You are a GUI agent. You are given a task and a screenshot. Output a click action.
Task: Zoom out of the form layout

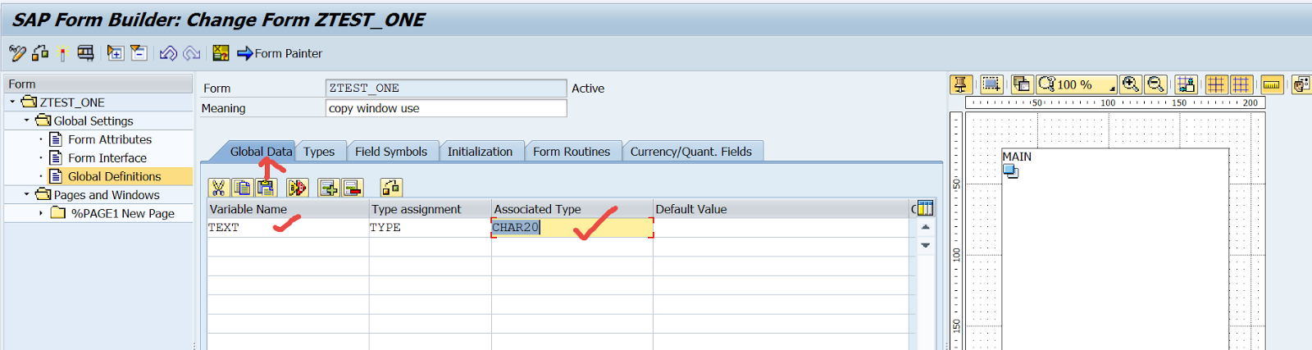coord(1155,84)
